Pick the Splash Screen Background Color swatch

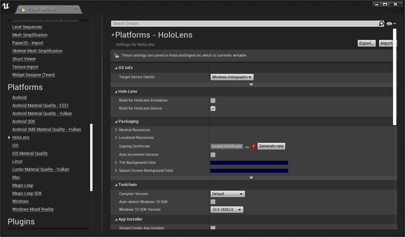point(249,171)
